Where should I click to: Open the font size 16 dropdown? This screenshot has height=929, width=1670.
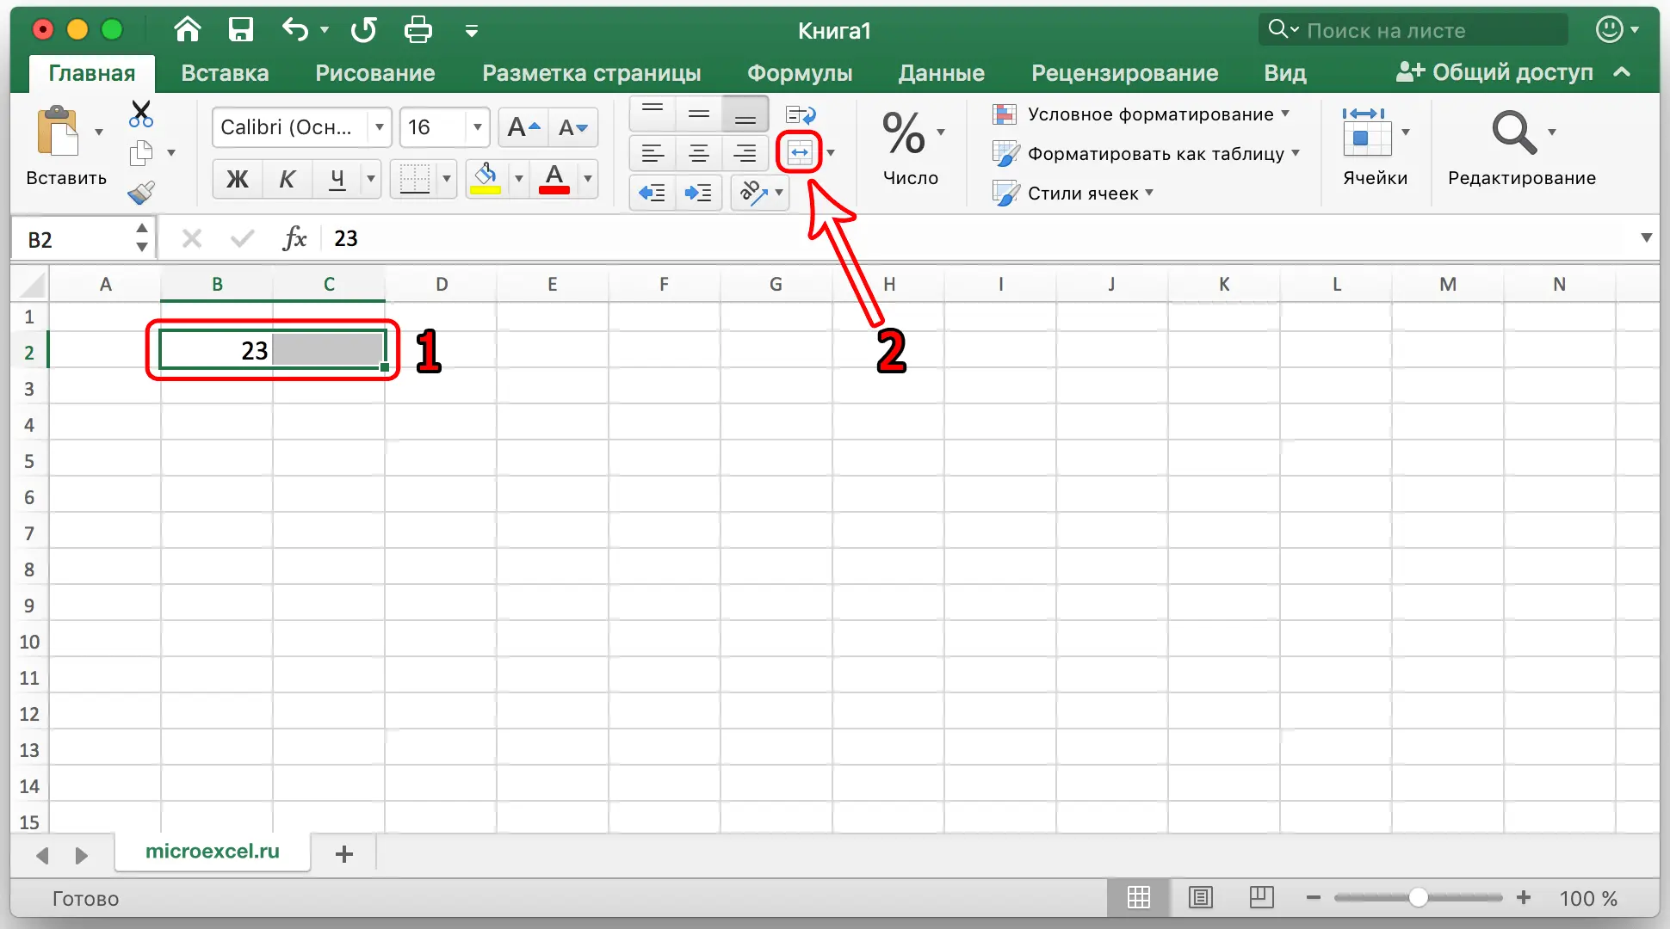(x=478, y=128)
